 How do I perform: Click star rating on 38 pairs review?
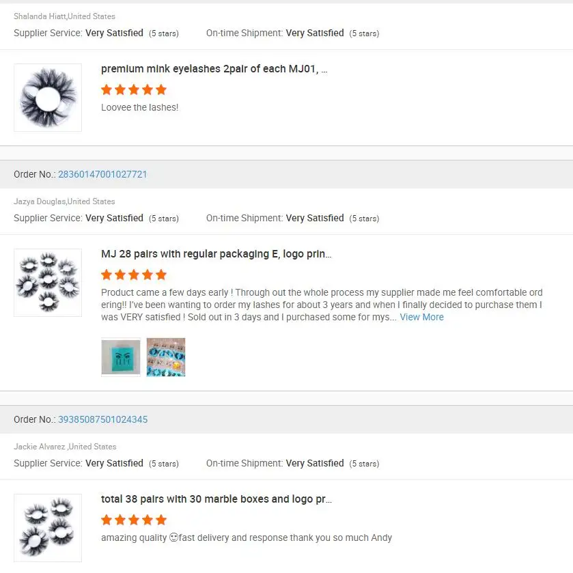tap(134, 520)
